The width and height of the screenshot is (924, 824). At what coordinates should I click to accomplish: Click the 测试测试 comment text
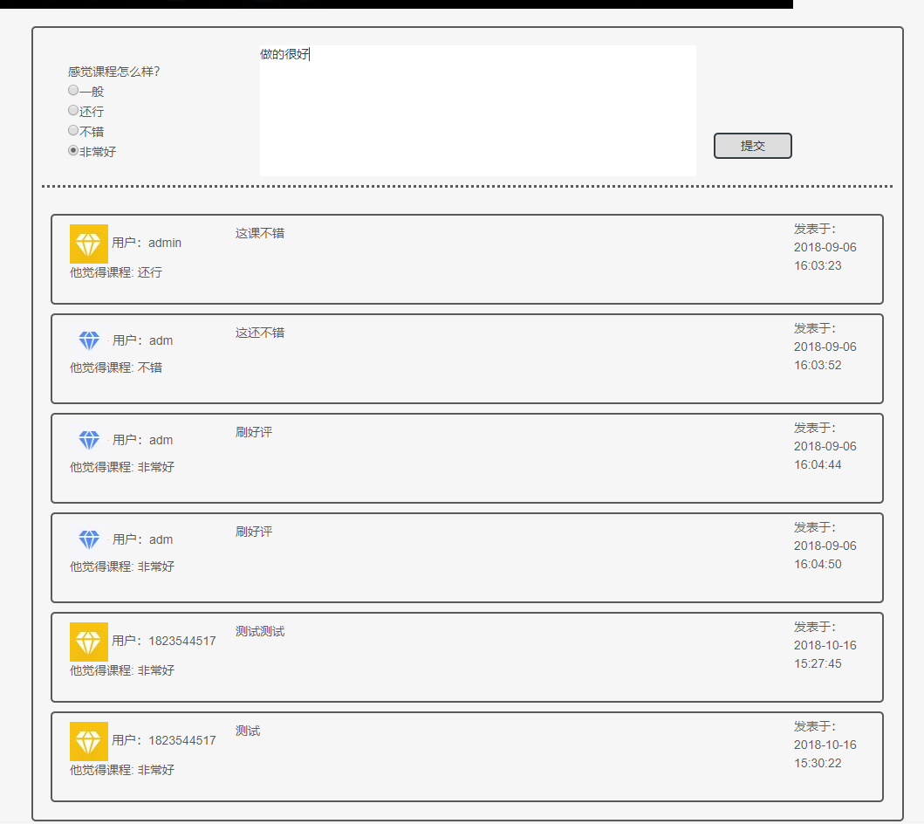[x=259, y=631]
